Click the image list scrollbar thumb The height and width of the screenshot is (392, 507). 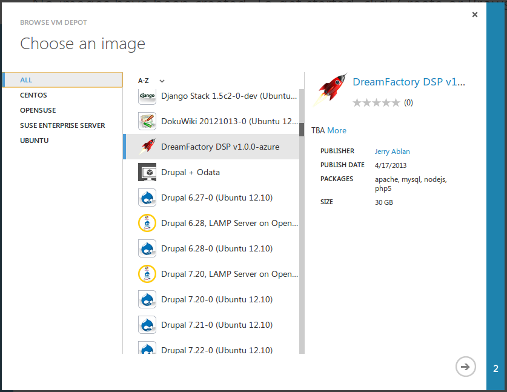[302, 130]
